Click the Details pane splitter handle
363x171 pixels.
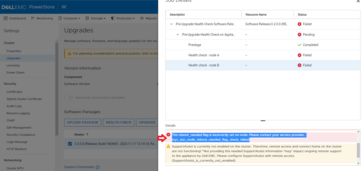pyautogui.click(x=263, y=121)
